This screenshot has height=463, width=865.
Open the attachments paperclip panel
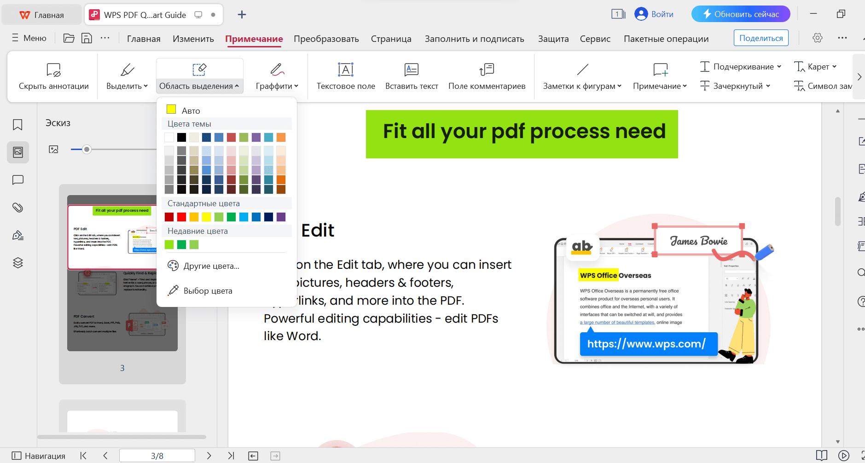point(18,208)
